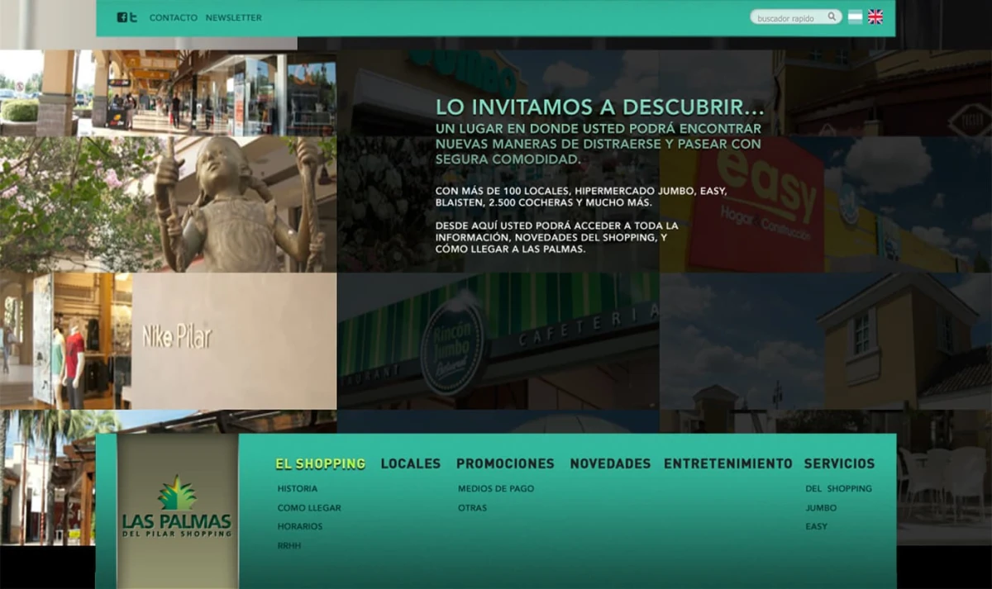Select the PROMOCIONES menu
This screenshot has height=589, width=992.
(x=505, y=464)
